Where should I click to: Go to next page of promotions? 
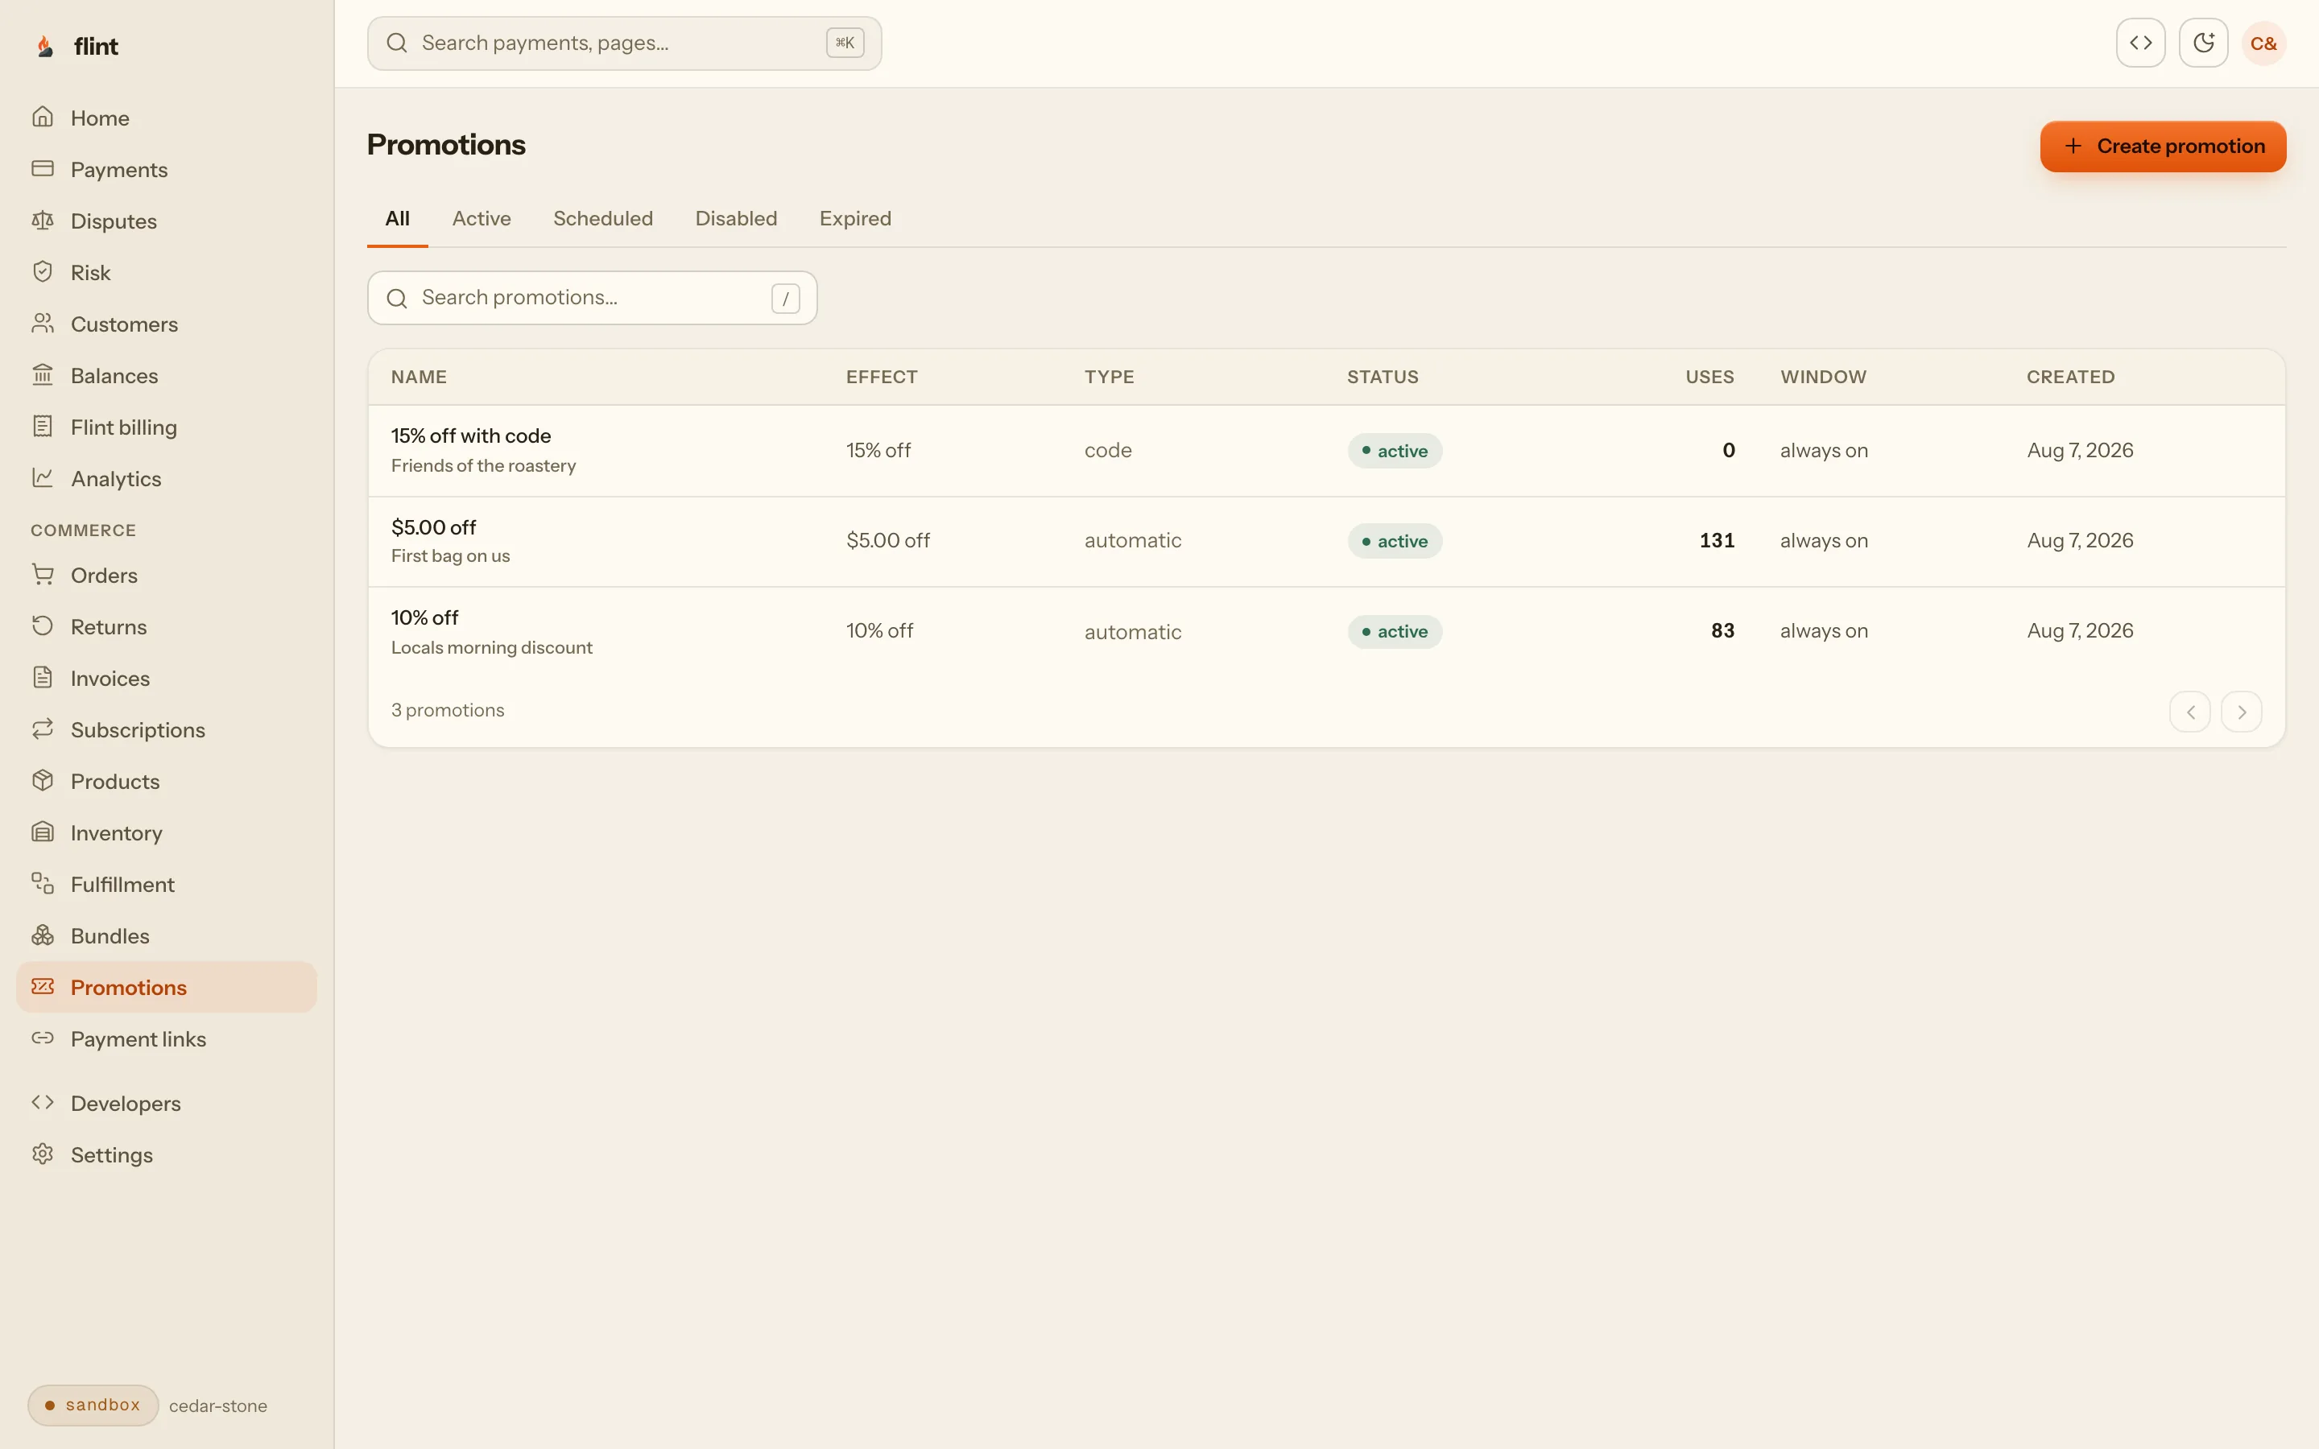coord(2242,712)
